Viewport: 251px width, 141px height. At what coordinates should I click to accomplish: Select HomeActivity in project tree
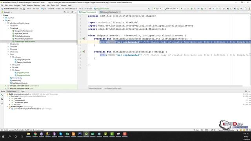click(17, 78)
